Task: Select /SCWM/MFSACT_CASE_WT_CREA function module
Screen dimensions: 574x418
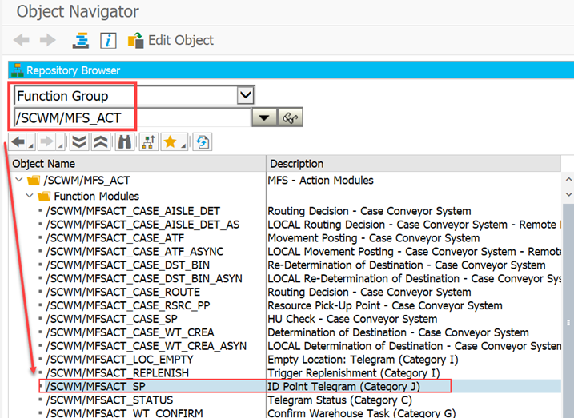Action: (130, 332)
